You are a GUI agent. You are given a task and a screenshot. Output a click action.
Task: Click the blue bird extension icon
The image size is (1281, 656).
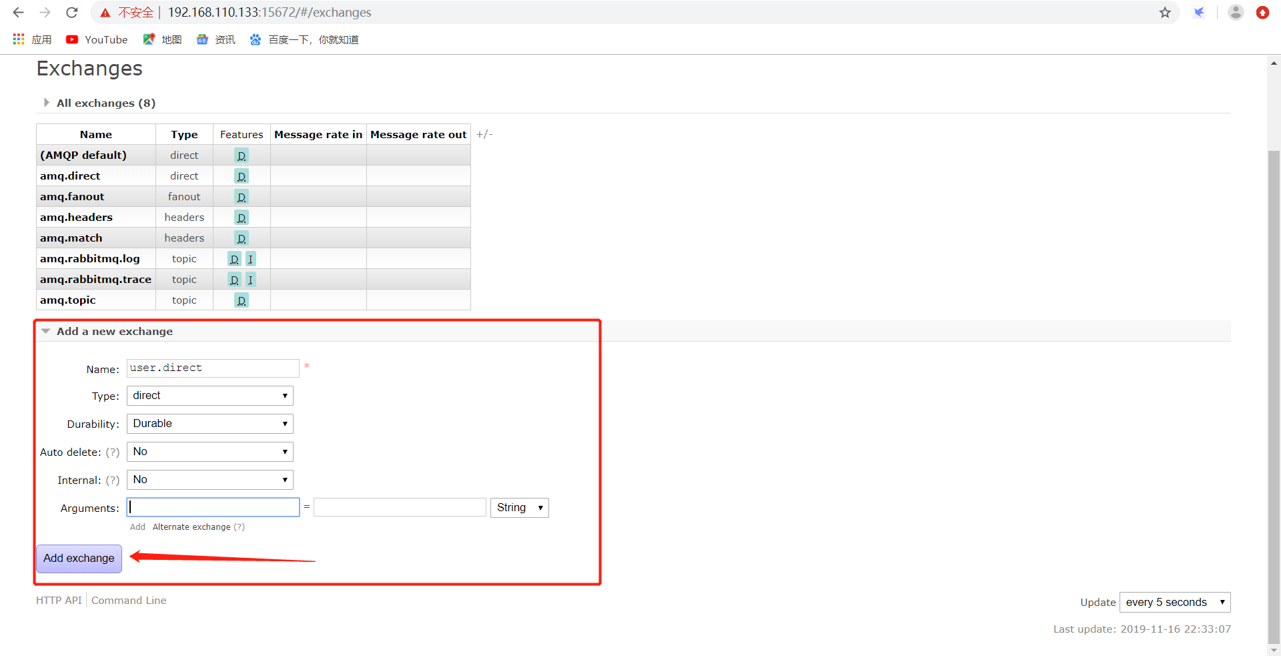pos(1199,13)
